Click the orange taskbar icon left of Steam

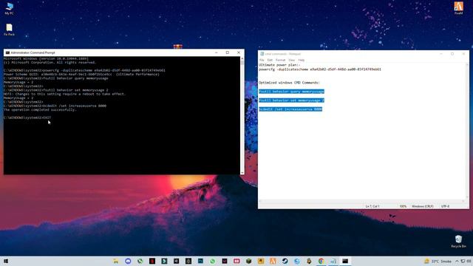[x=273, y=261]
